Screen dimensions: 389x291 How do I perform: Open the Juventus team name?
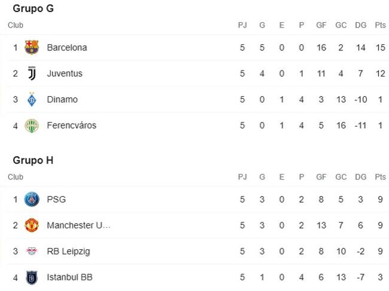click(x=65, y=73)
